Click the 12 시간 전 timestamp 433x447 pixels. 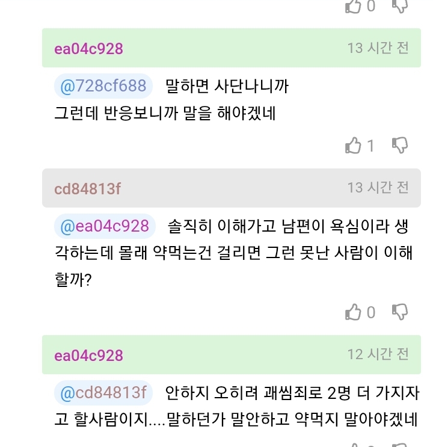click(378, 354)
